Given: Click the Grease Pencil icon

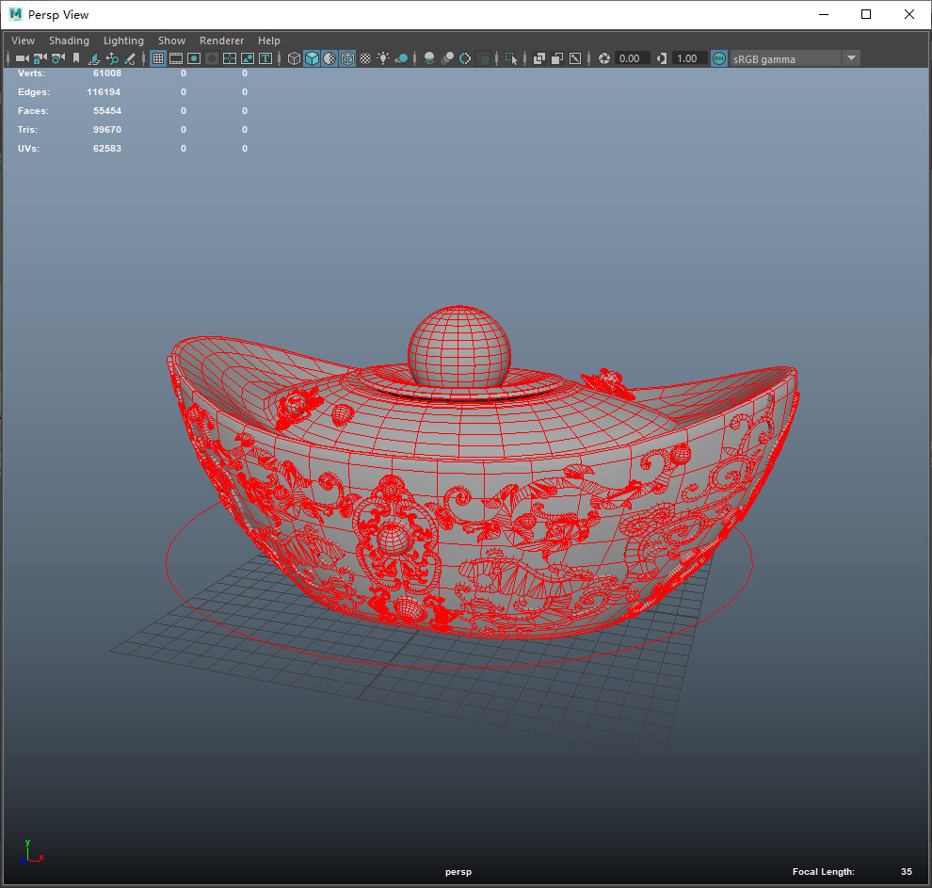Looking at the screenshot, I should (x=130, y=58).
